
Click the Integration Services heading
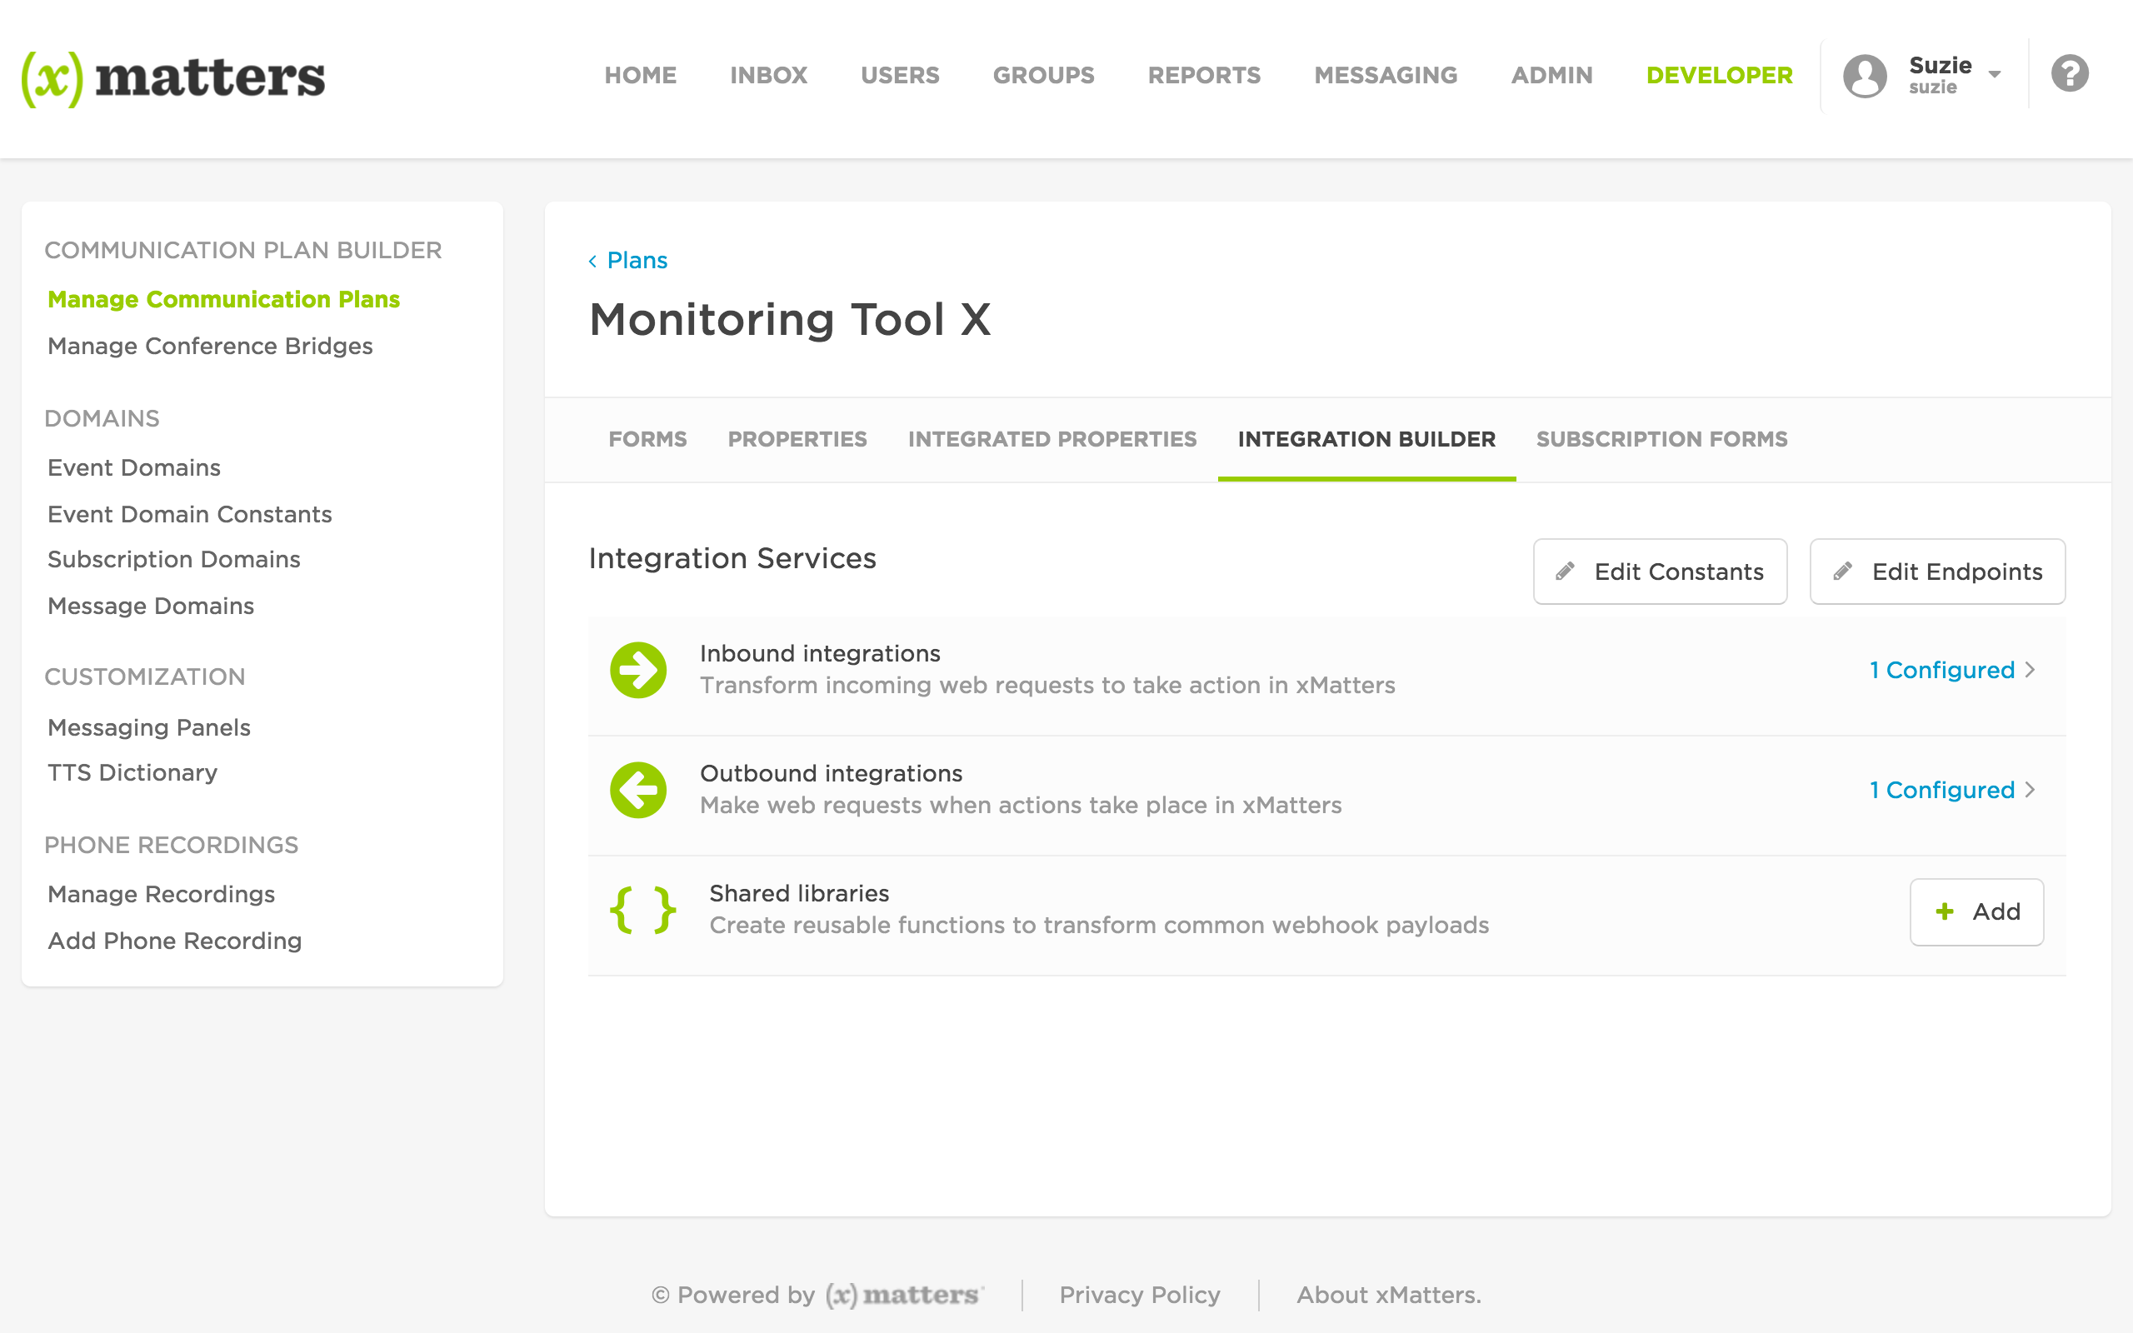[x=732, y=559]
